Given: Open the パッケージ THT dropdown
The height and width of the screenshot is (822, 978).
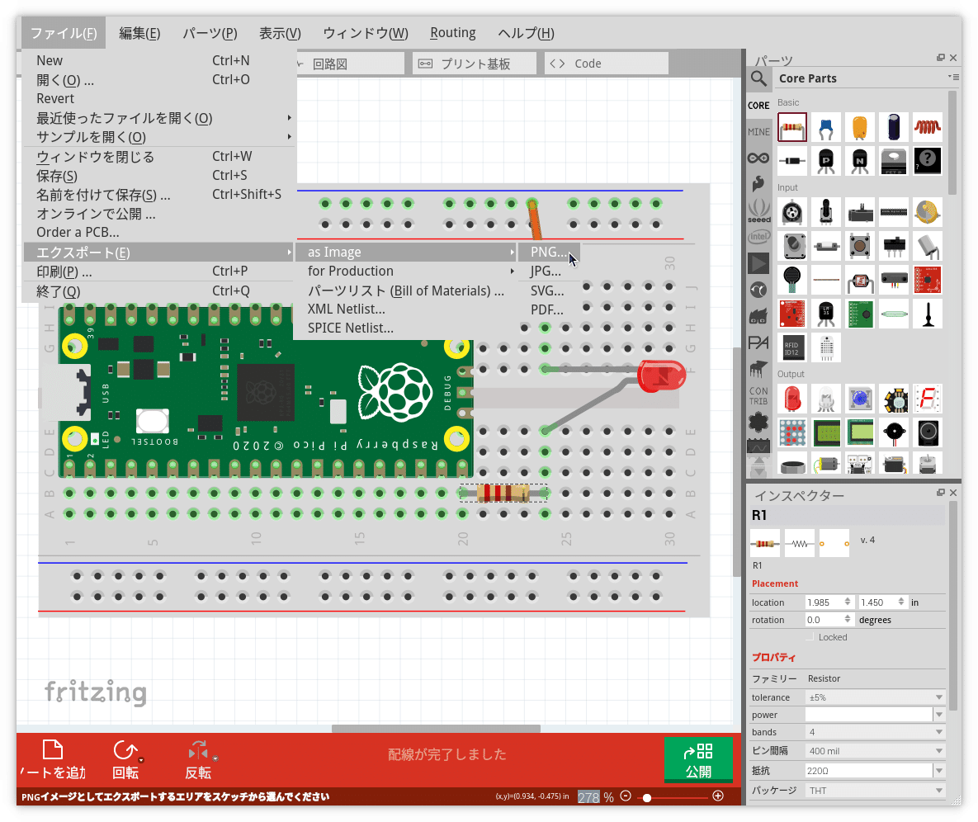Looking at the screenshot, I should 875,790.
